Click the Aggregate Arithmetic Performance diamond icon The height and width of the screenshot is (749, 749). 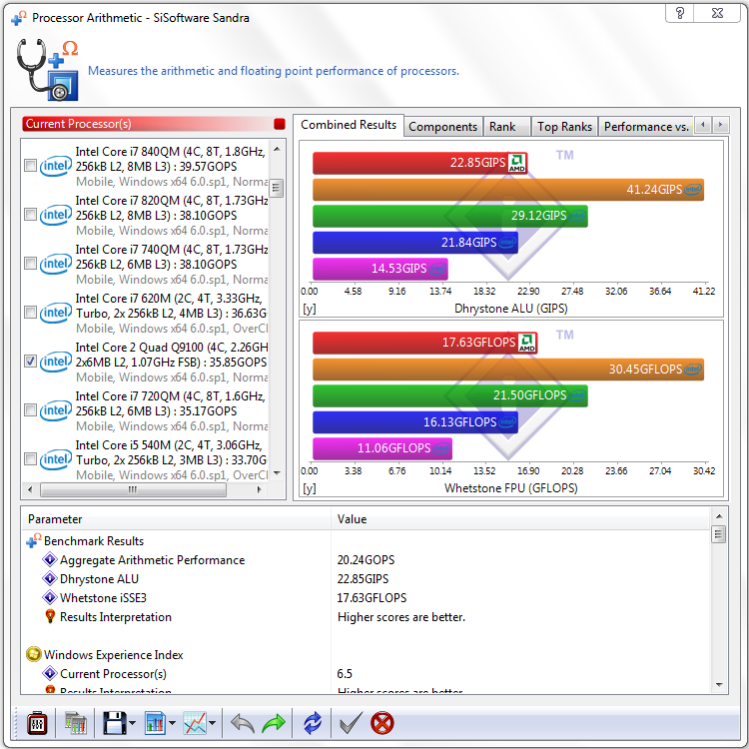coord(50,559)
